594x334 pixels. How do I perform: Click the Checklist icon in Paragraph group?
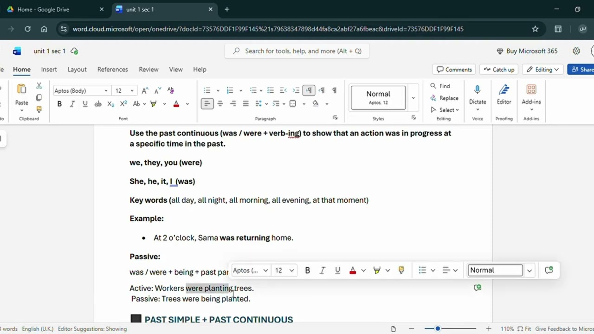[271, 90]
